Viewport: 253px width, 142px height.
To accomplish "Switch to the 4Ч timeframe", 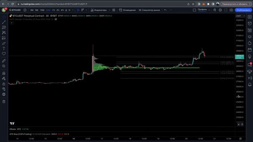I will 62,10.
